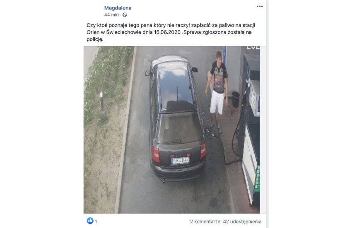Click the date 15.06.2020 in post text
The height and width of the screenshot is (228, 352).
[167, 32]
